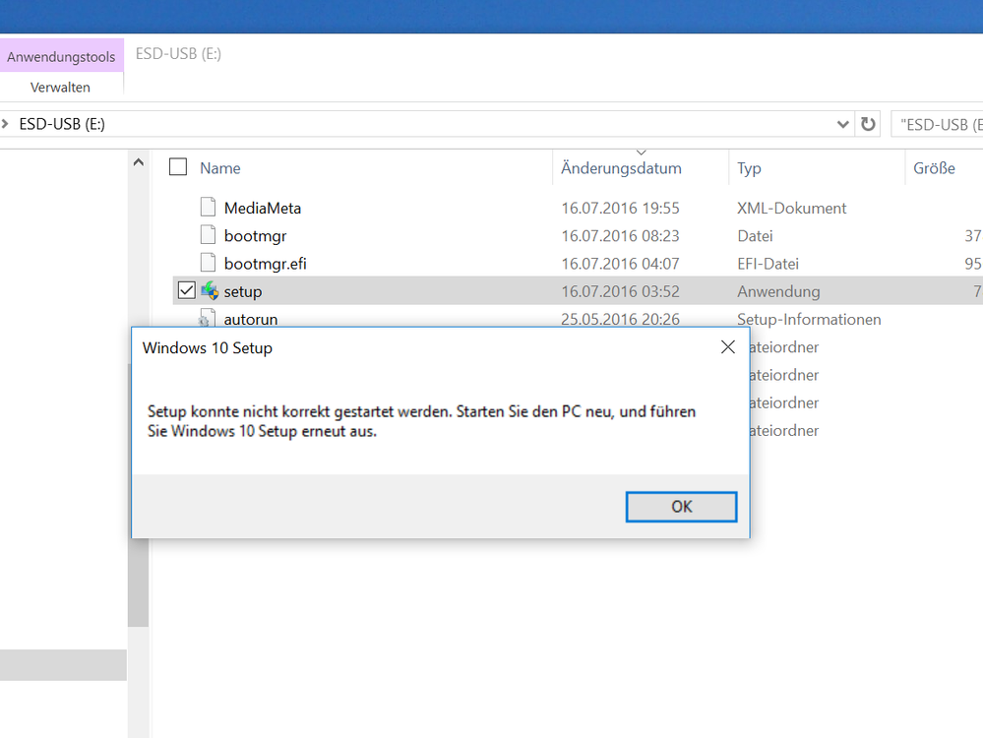
Task: Click the bootmgr.efi file icon
Action: [x=207, y=264]
